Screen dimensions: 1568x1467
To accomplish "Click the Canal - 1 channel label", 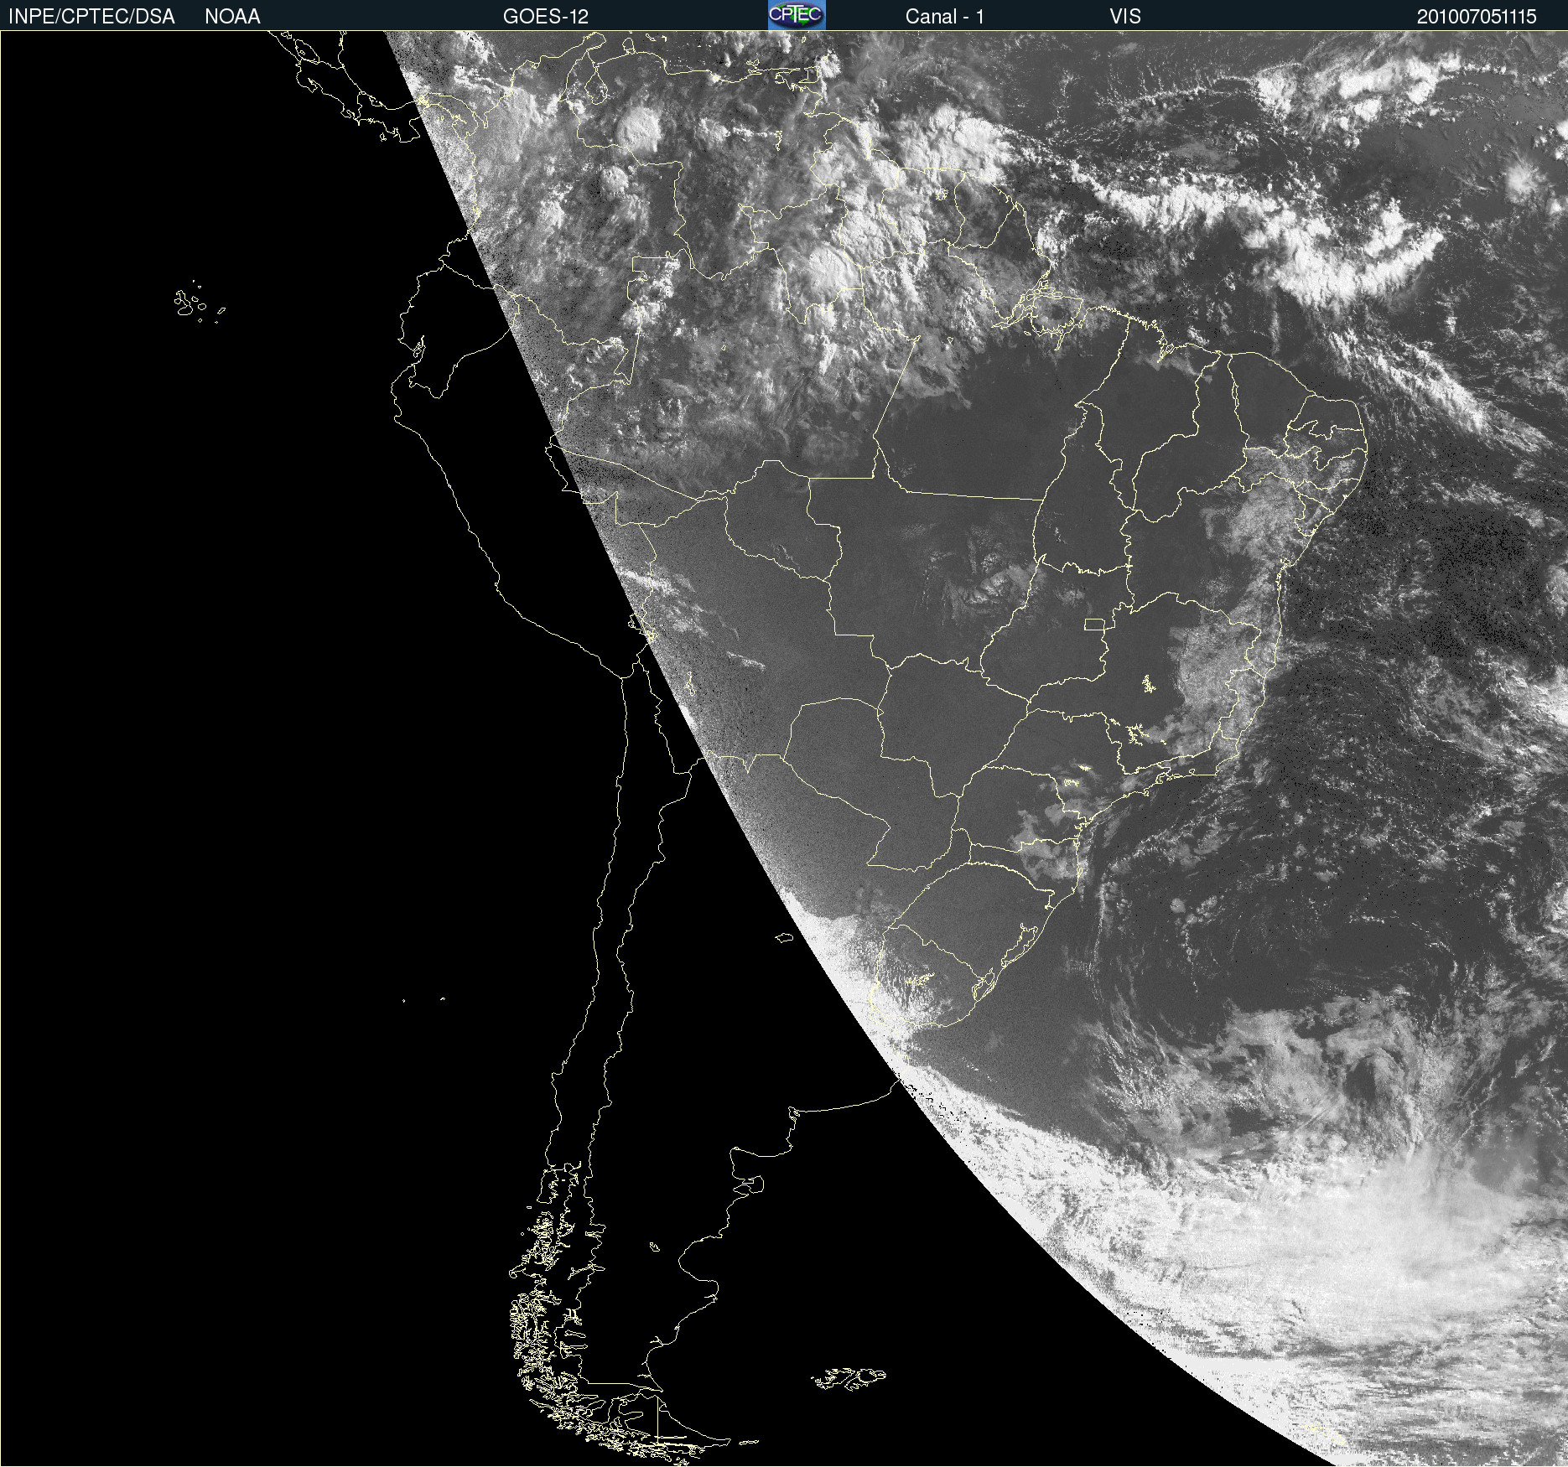I will point(945,17).
